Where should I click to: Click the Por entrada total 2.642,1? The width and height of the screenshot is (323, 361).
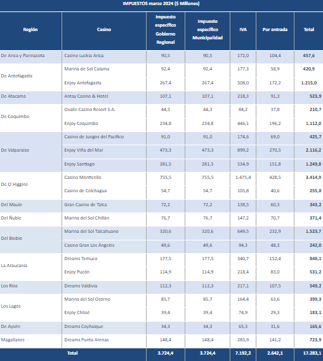coord(275,353)
